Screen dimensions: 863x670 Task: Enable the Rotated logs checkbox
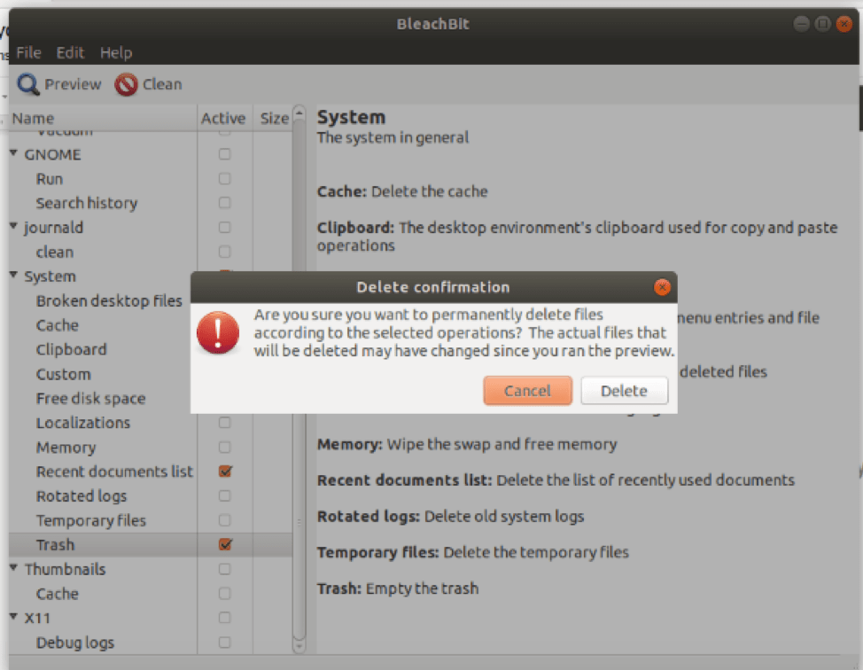[x=224, y=496]
